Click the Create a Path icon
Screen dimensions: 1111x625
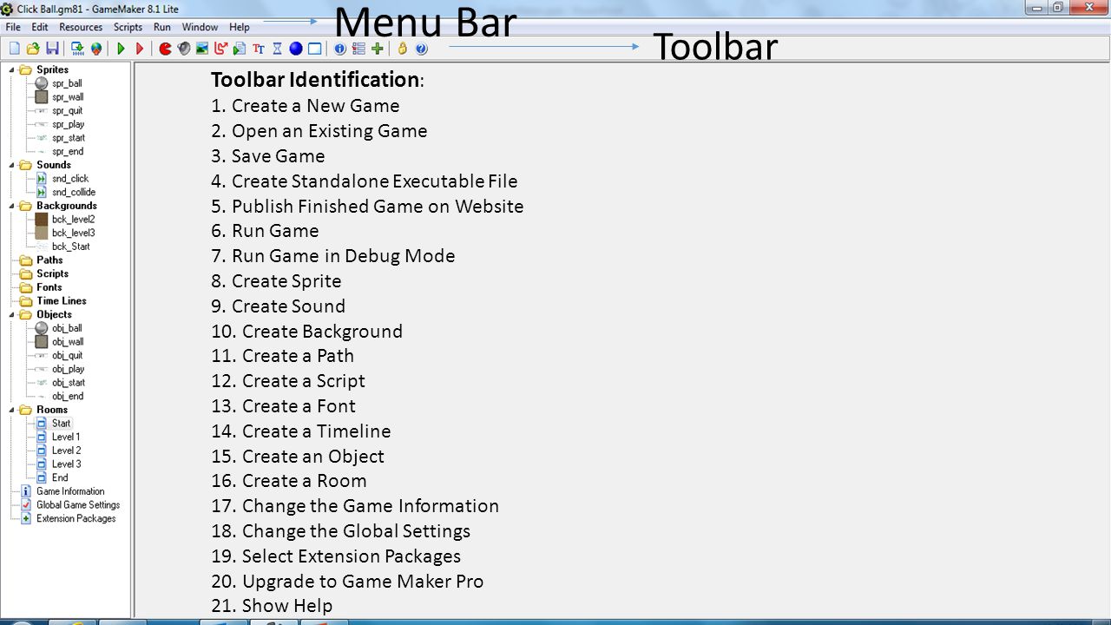point(220,49)
